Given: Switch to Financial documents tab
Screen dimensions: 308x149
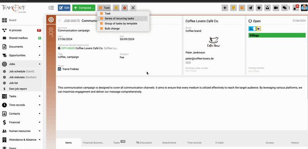Looking at the screenshot, I should [x=93, y=143].
